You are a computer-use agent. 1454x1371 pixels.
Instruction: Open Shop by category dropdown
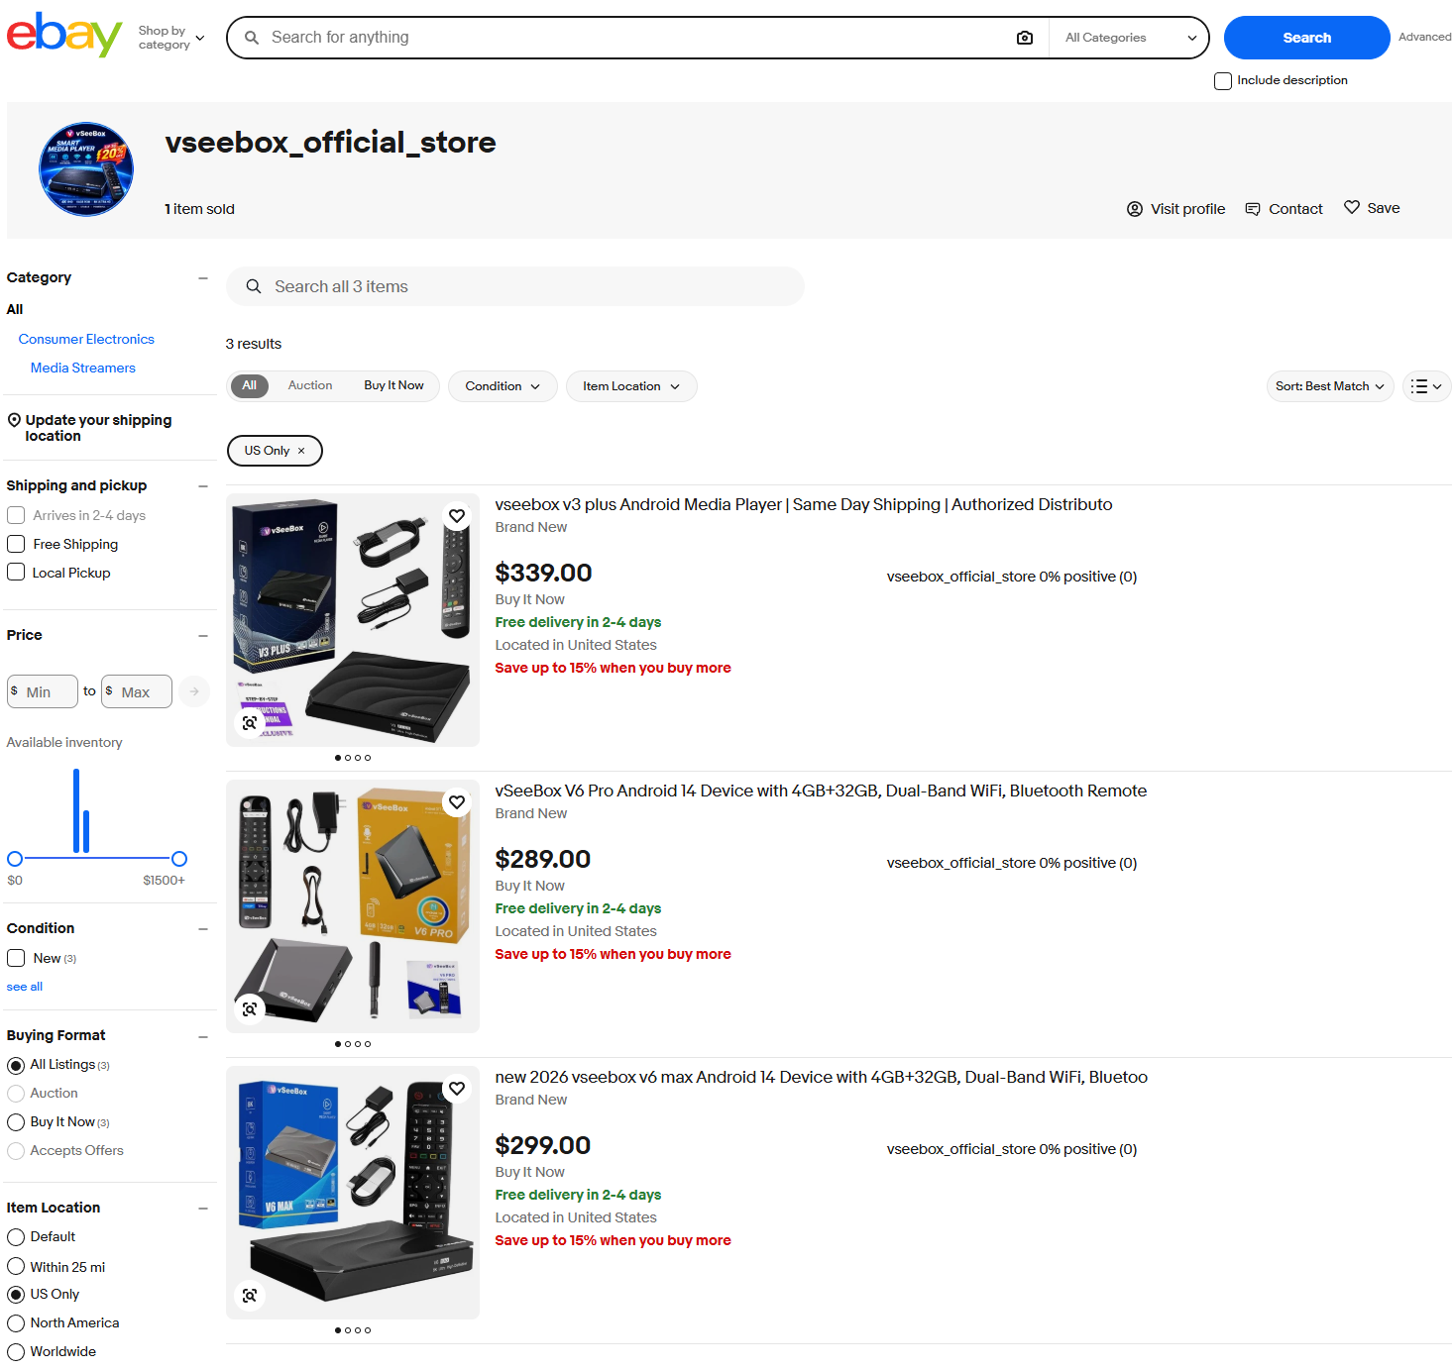pyautogui.click(x=170, y=38)
